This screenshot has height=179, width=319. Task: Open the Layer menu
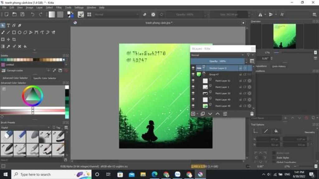pyautogui.click(x=40, y=7)
